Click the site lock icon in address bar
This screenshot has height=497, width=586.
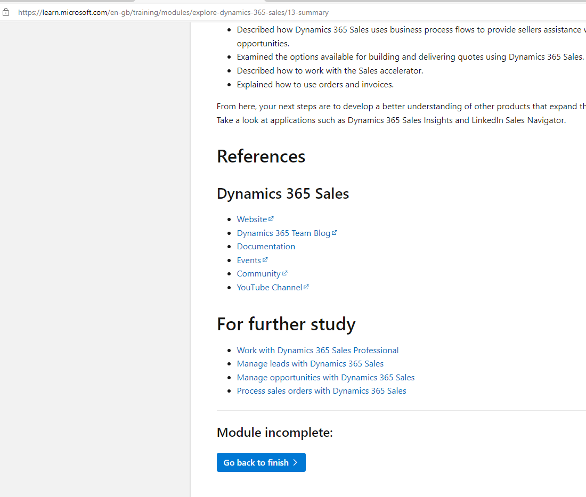pyautogui.click(x=6, y=12)
